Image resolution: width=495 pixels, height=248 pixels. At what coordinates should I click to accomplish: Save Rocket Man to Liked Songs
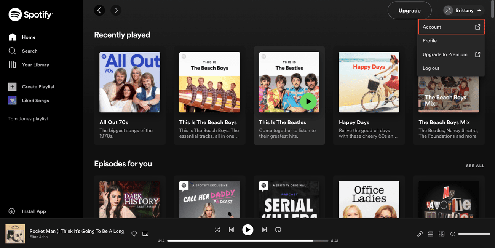(x=134, y=234)
